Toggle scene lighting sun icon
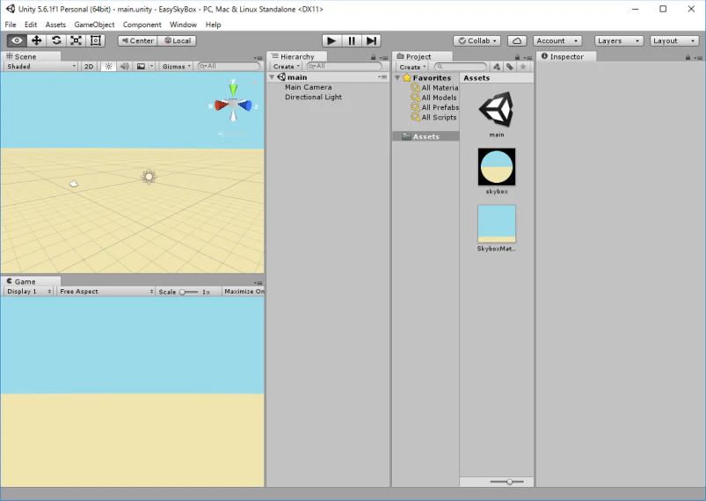This screenshot has width=706, height=501. pos(108,66)
